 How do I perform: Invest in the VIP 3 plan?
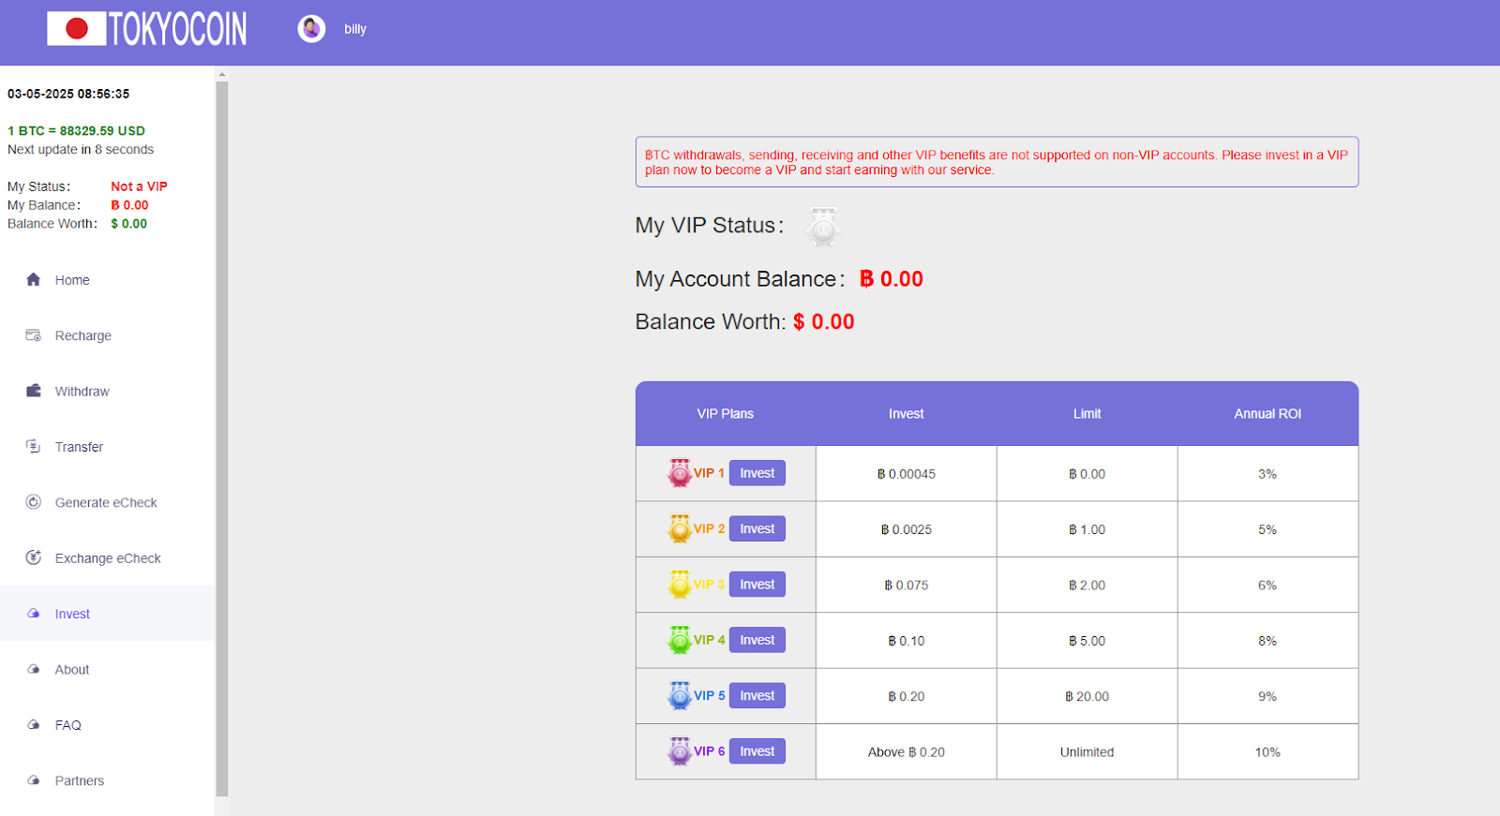pyautogui.click(x=757, y=585)
